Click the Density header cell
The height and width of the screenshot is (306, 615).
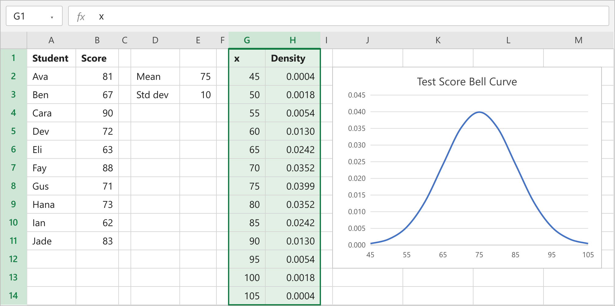click(x=293, y=58)
